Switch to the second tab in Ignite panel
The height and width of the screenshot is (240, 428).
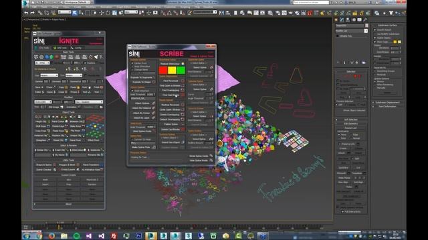click(60, 48)
